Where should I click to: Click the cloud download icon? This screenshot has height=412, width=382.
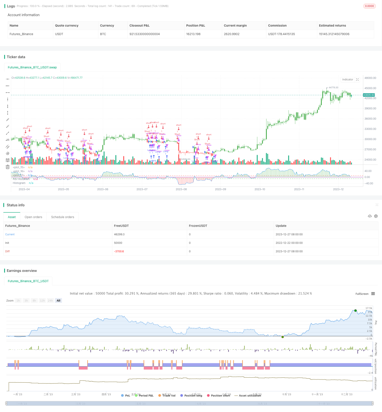370,216
